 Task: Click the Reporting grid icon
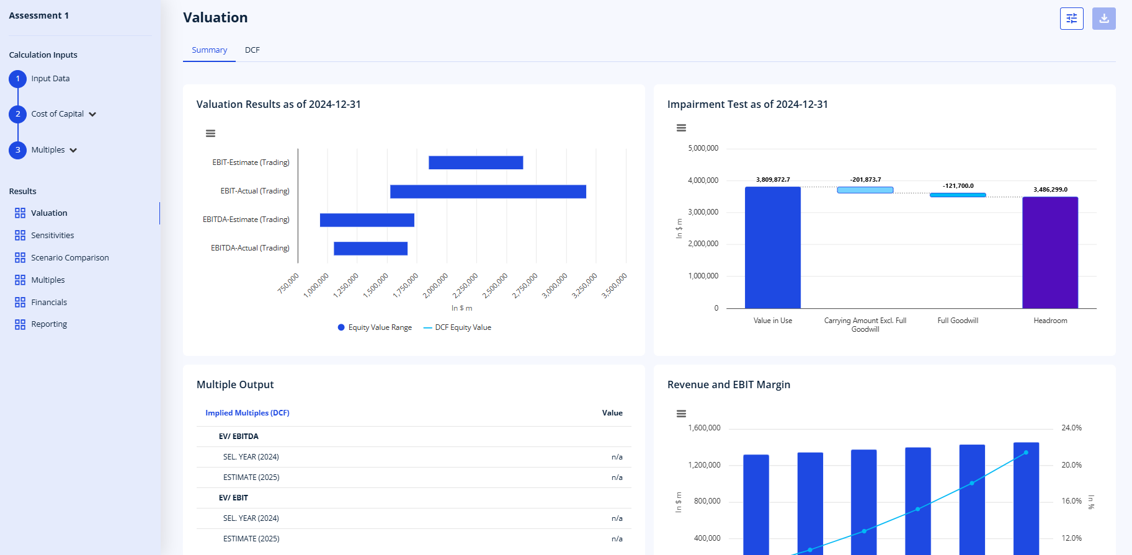point(20,324)
